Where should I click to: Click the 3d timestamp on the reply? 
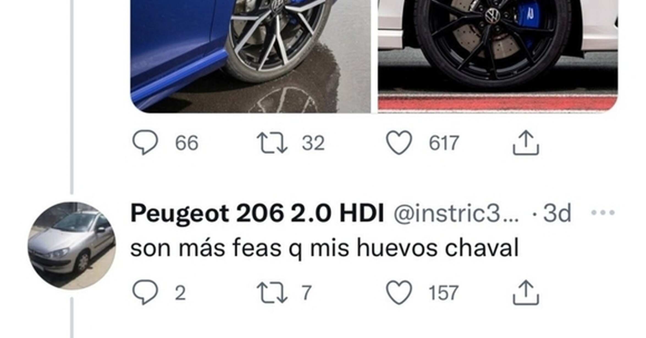(557, 213)
